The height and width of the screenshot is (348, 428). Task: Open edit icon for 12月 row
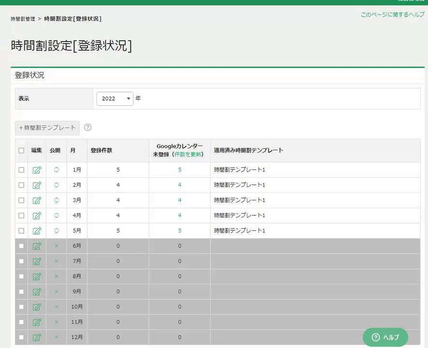(37, 337)
